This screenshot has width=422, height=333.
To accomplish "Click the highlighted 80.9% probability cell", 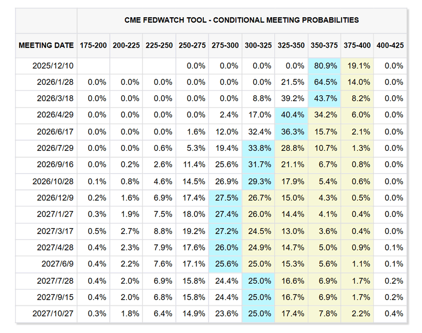I will click(x=324, y=66).
